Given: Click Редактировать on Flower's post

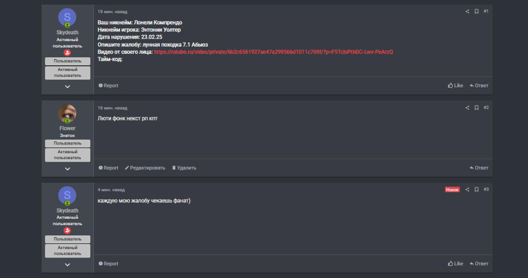Looking at the screenshot, I should pyautogui.click(x=145, y=168).
